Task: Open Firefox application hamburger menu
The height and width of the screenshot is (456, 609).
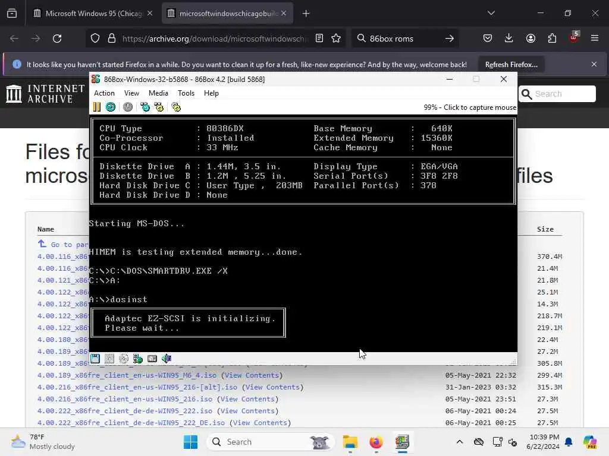Action: point(595,38)
